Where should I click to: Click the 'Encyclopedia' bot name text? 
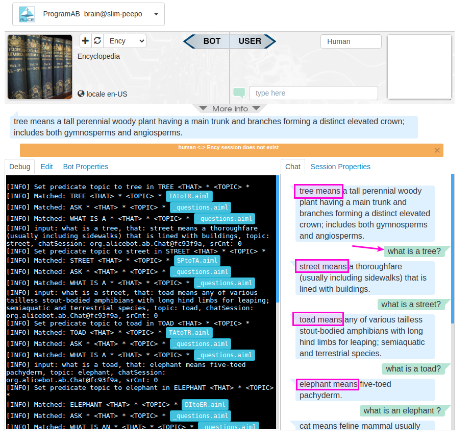[98, 56]
